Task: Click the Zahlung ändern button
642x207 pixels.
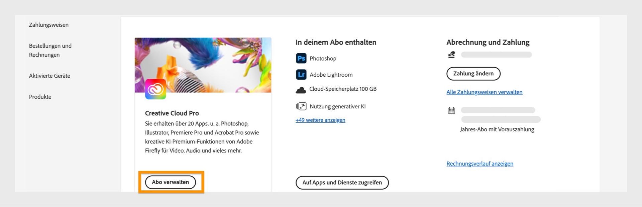Action: tap(473, 74)
